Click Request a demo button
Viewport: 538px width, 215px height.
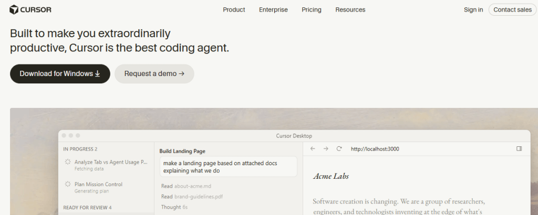pos(154,73)
